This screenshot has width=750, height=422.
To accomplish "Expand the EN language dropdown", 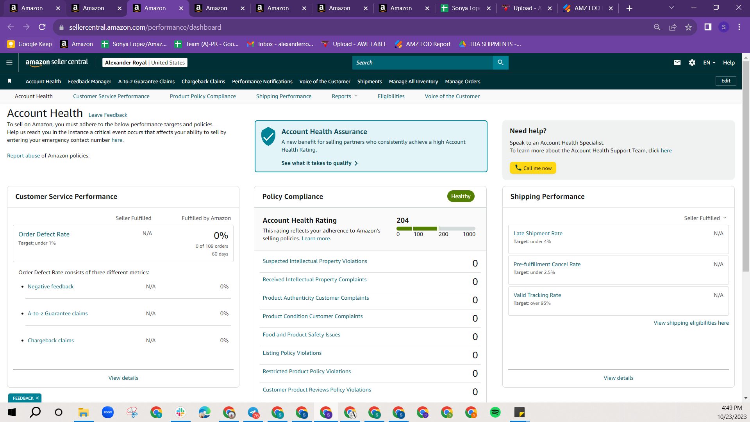I will tap(709, 63).
